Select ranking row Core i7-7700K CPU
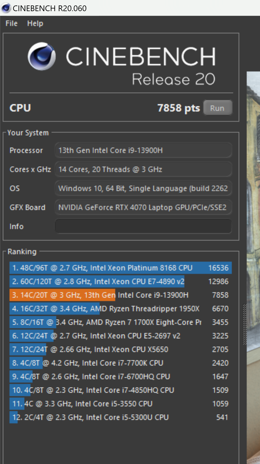The image size is (260, 464). point(121,363)
